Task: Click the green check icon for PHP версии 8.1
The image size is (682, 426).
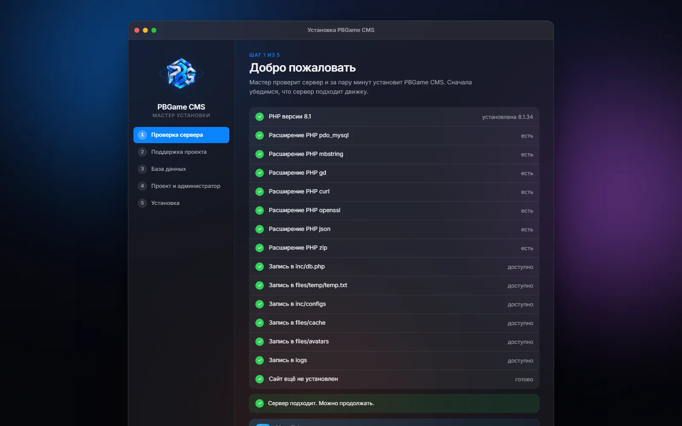Action: coord(260,117)
